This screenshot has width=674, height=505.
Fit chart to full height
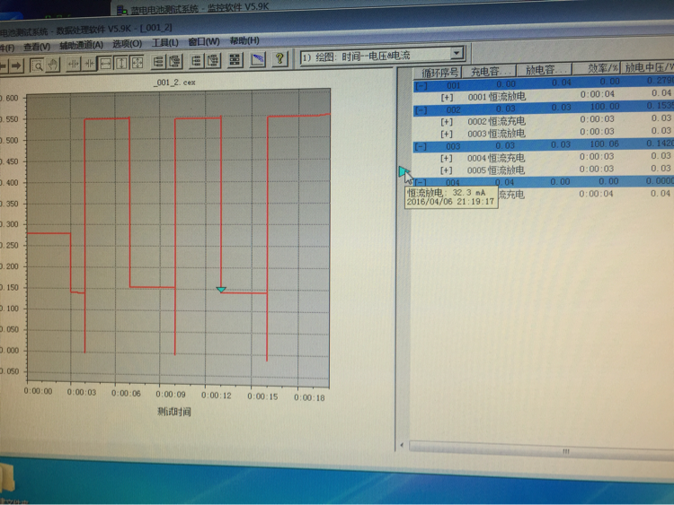121,64
